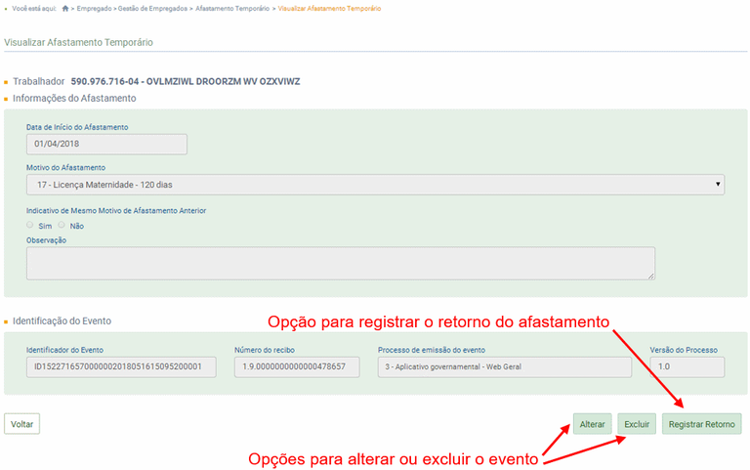
Task: Click Informações do Afastamento heading
Action: point(74,98)
